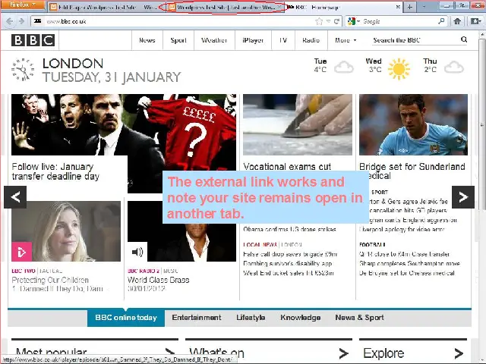
Task: Focus the address bar showing www.bbc.co.uk
Action: tap(174, 21)
